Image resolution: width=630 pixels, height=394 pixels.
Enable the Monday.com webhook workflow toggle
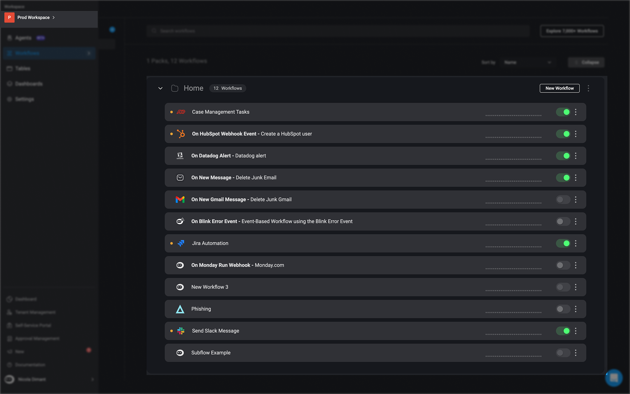563,265
